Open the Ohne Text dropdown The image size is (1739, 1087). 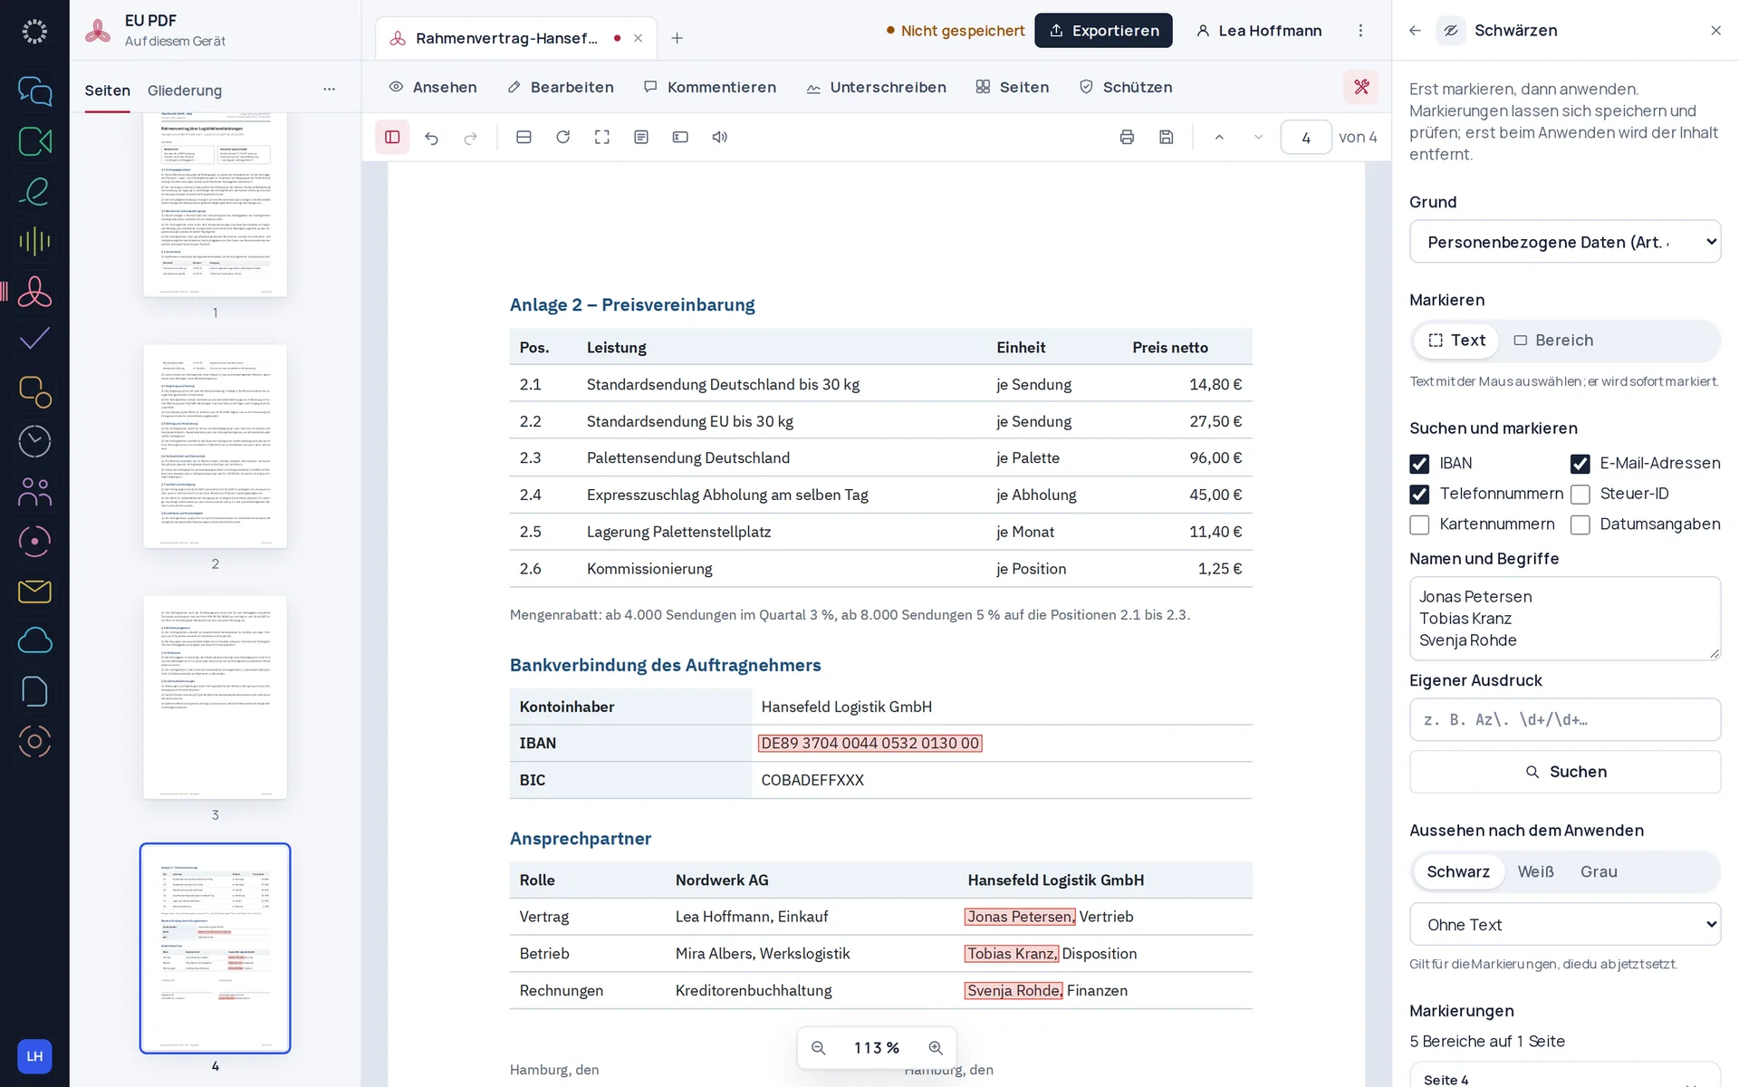pos(1564,925)
